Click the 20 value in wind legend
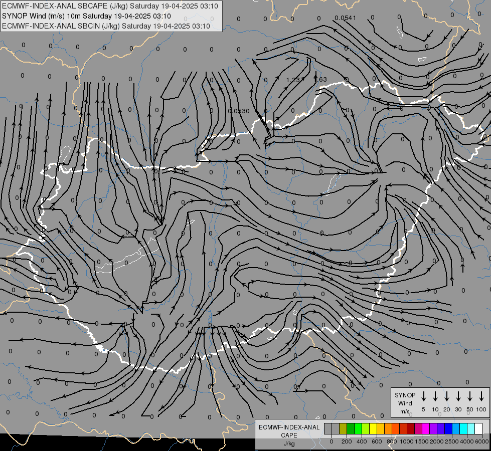Screen dimensions: 491x451 click(447, 409)
